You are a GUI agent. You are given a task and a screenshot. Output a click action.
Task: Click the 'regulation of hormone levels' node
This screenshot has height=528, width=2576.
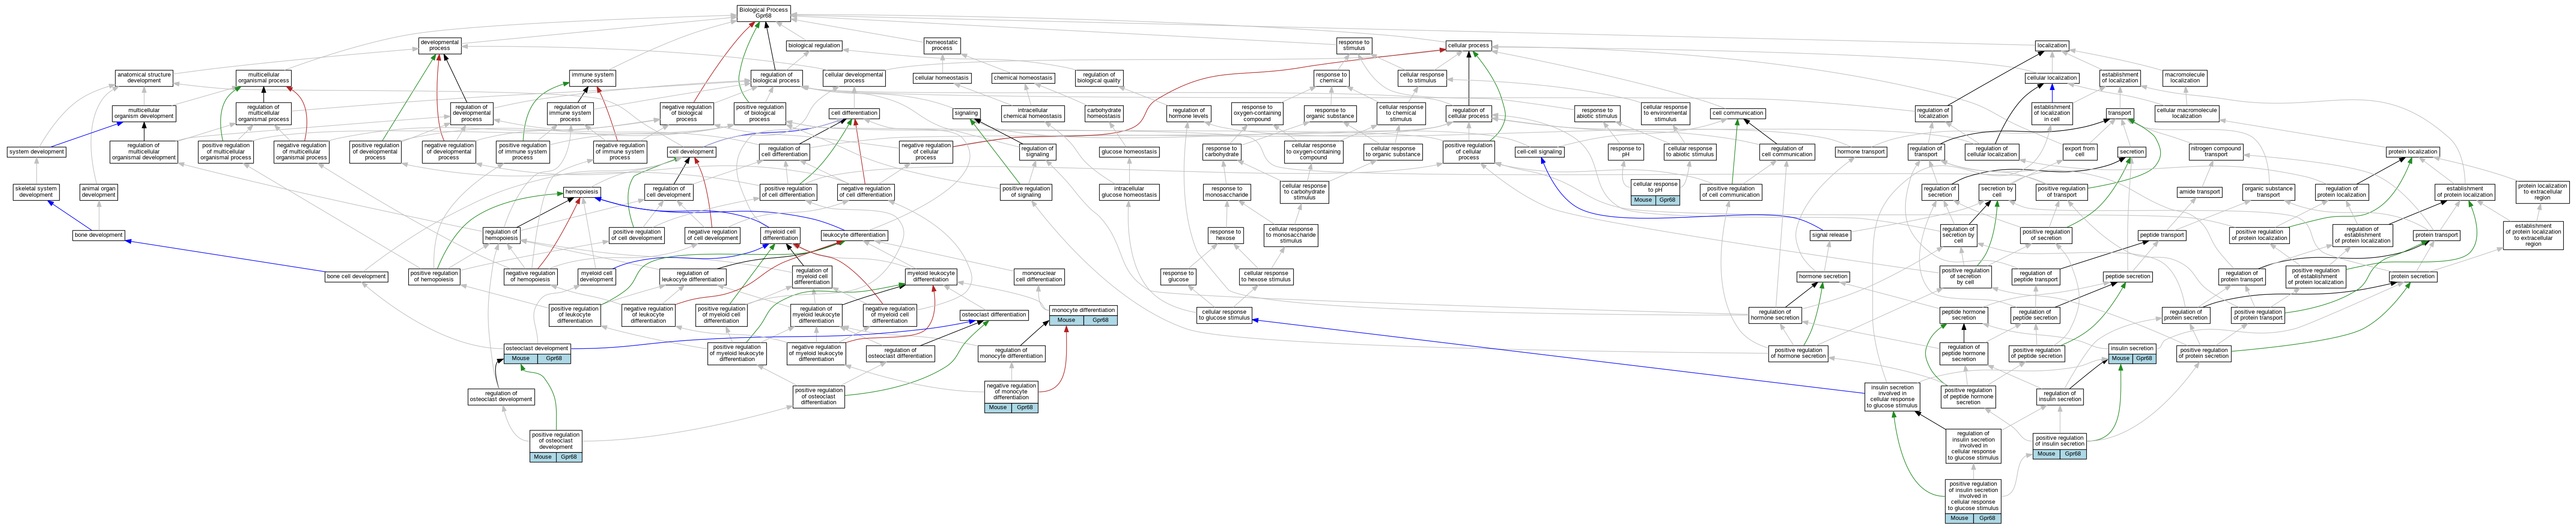click(1188, 113)
